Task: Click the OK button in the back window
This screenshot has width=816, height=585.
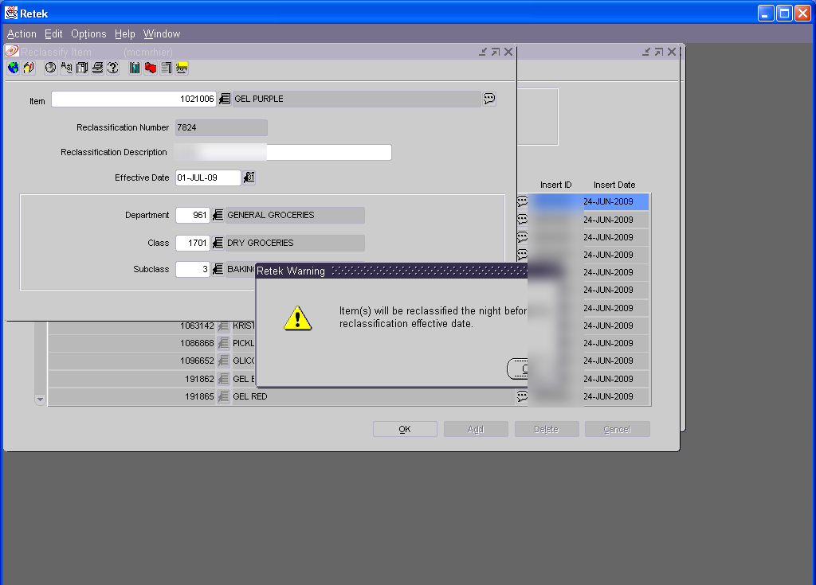Action: pyautogui.click(x=405, y=430)
